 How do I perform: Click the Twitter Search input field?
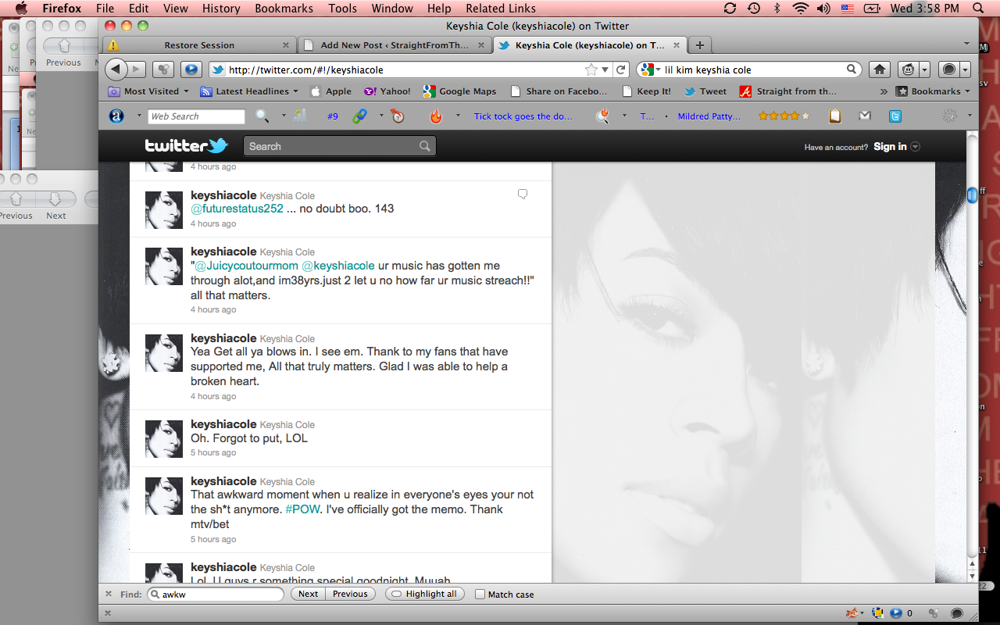coord(332,146)
